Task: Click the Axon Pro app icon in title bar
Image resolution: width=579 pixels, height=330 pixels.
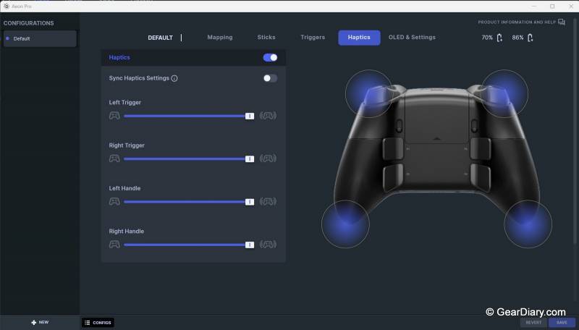Action: pos(7,7)
